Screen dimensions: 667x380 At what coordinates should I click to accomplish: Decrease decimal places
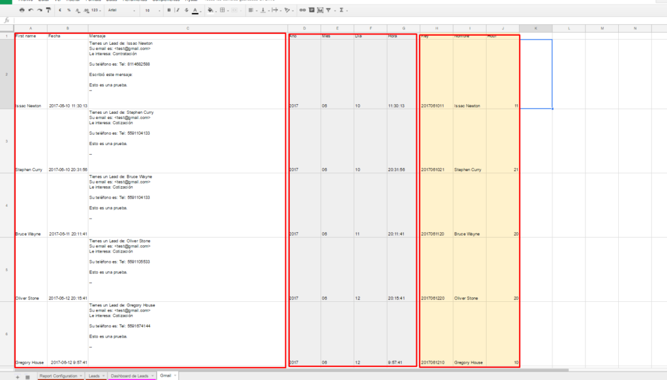(x=78, y=10)
